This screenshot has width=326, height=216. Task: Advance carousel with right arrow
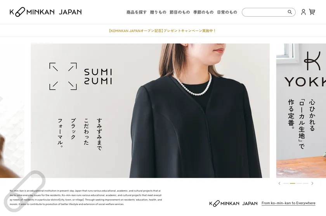[x=312, y=183]
